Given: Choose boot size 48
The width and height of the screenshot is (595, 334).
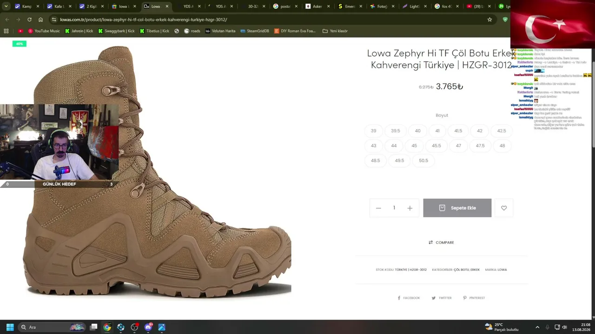Looking at the screenshot, I should click(502, 146).
